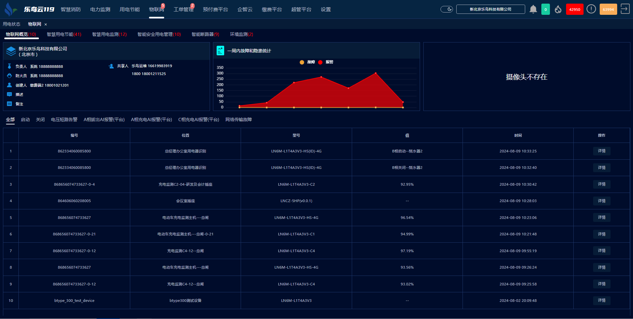Click the fault statistics chart panel icon

220,51
